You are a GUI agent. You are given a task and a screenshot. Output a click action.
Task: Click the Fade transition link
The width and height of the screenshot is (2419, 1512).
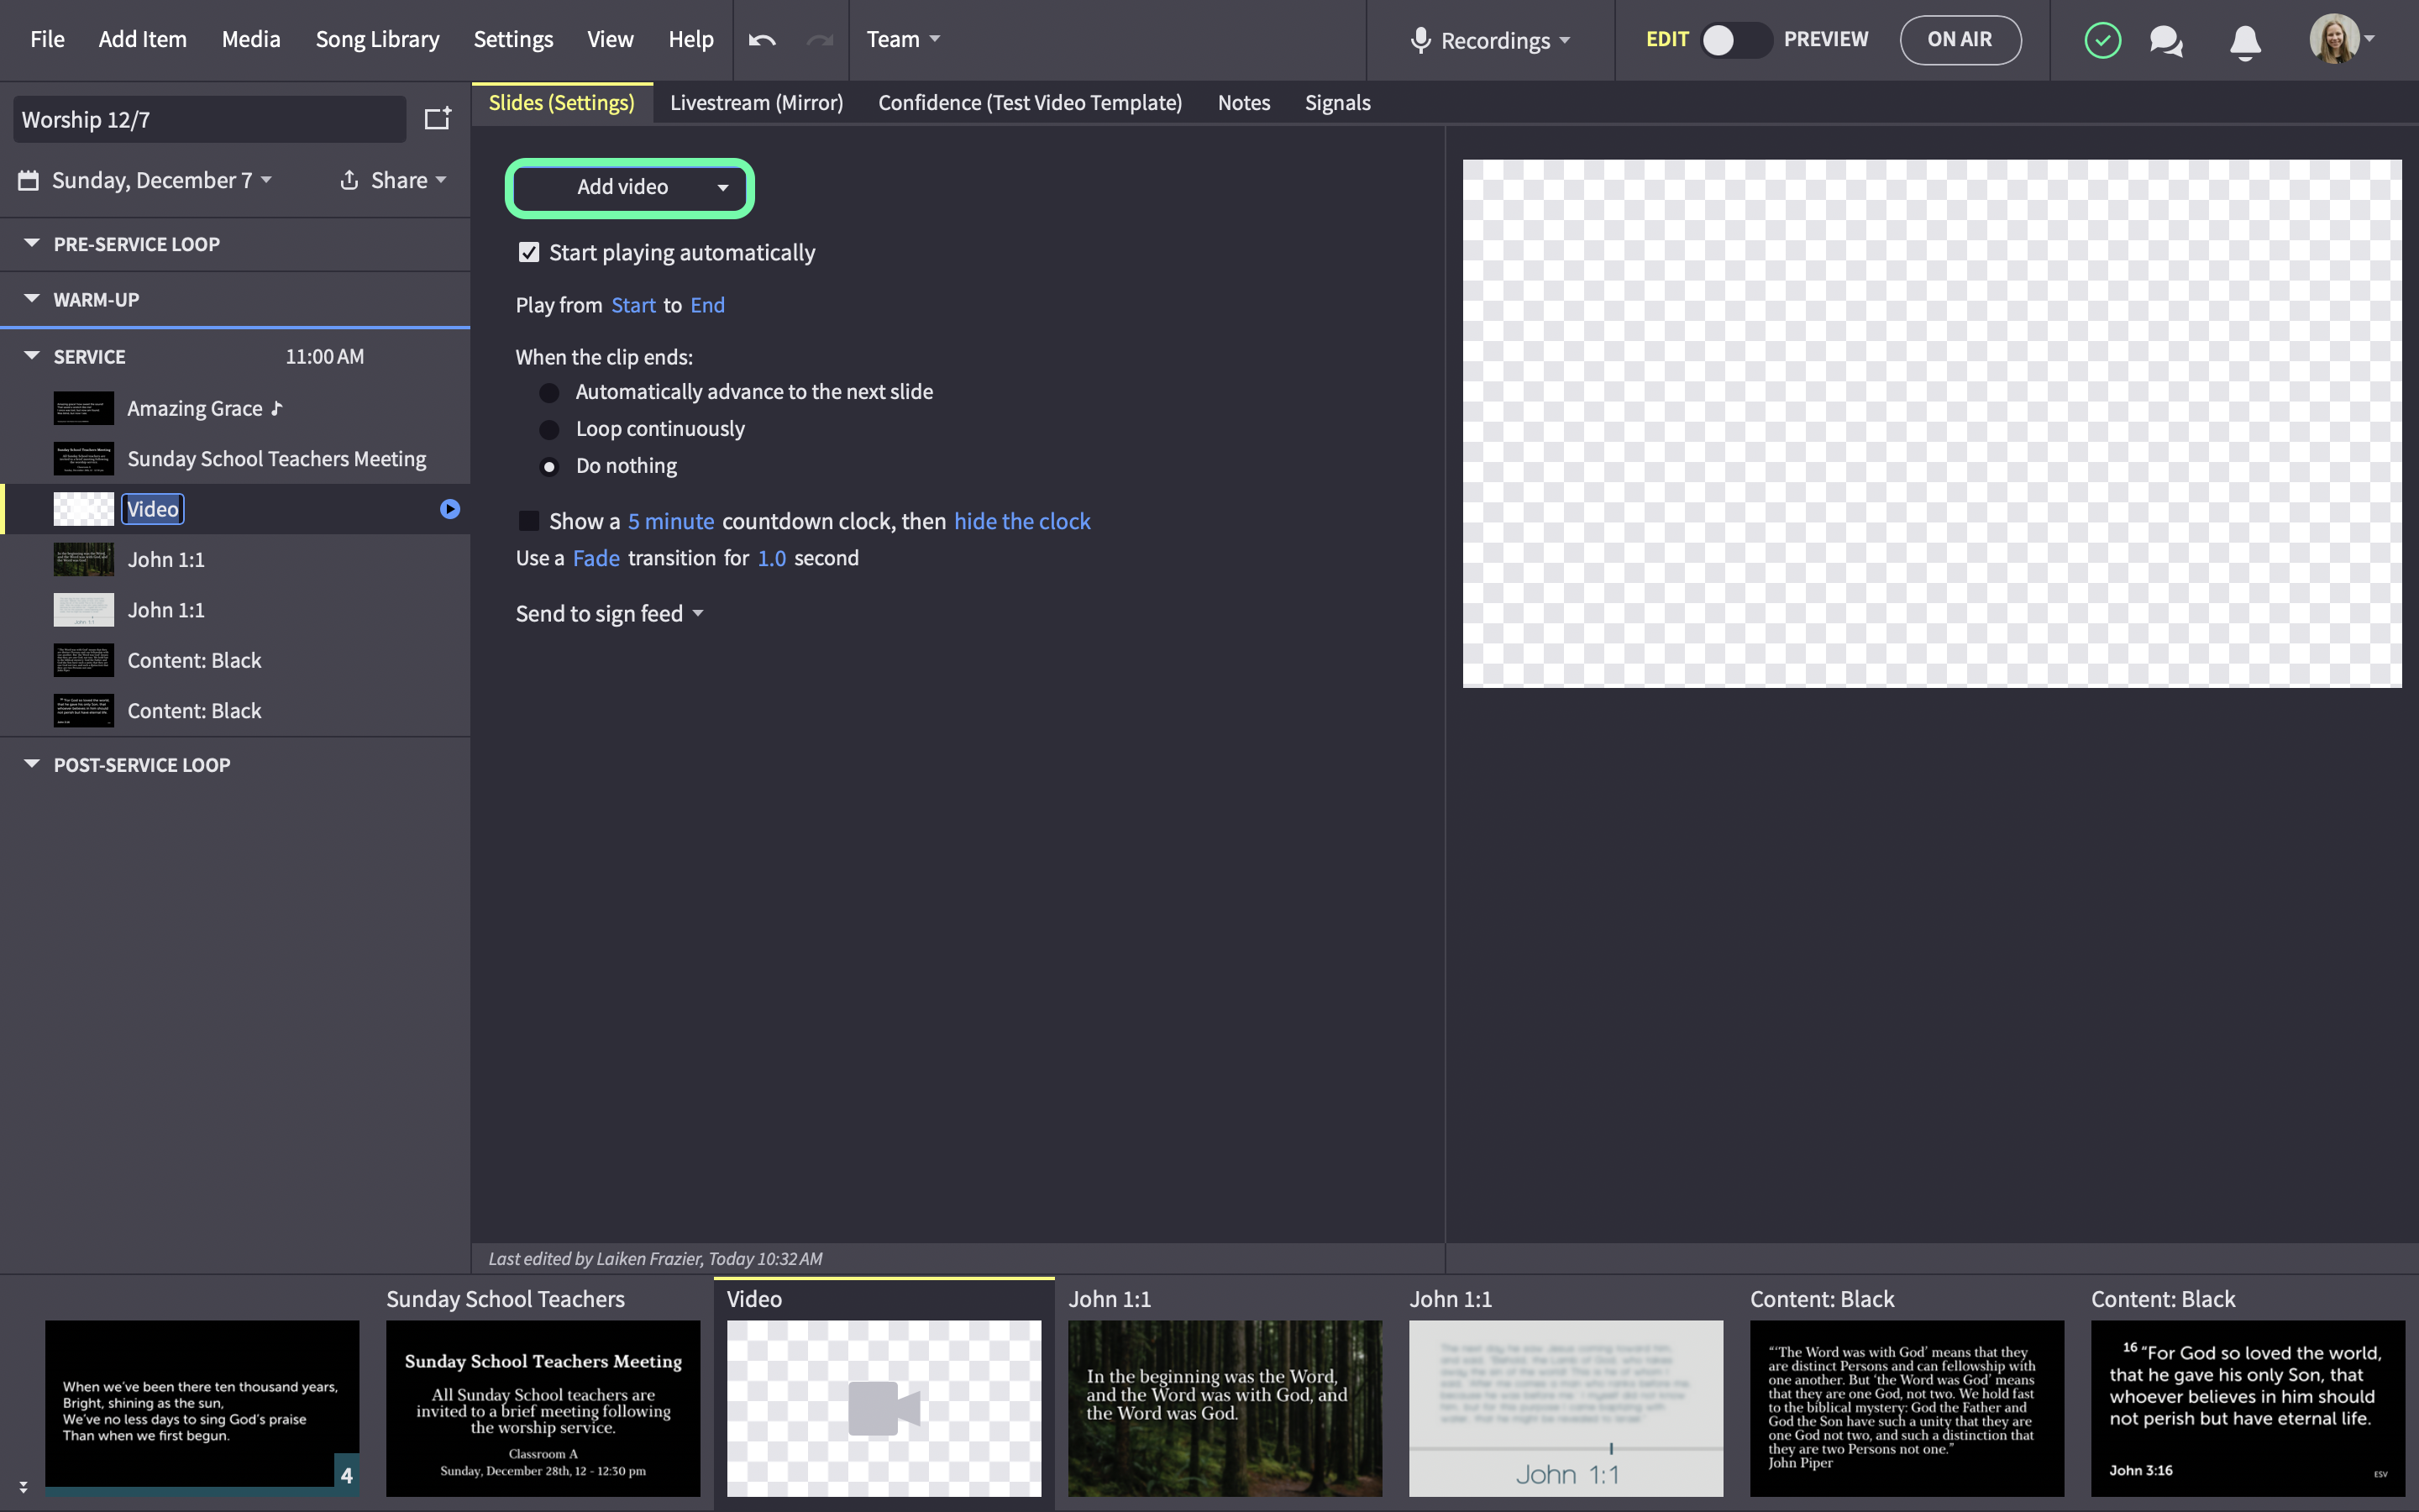click(x=596, y=558)
